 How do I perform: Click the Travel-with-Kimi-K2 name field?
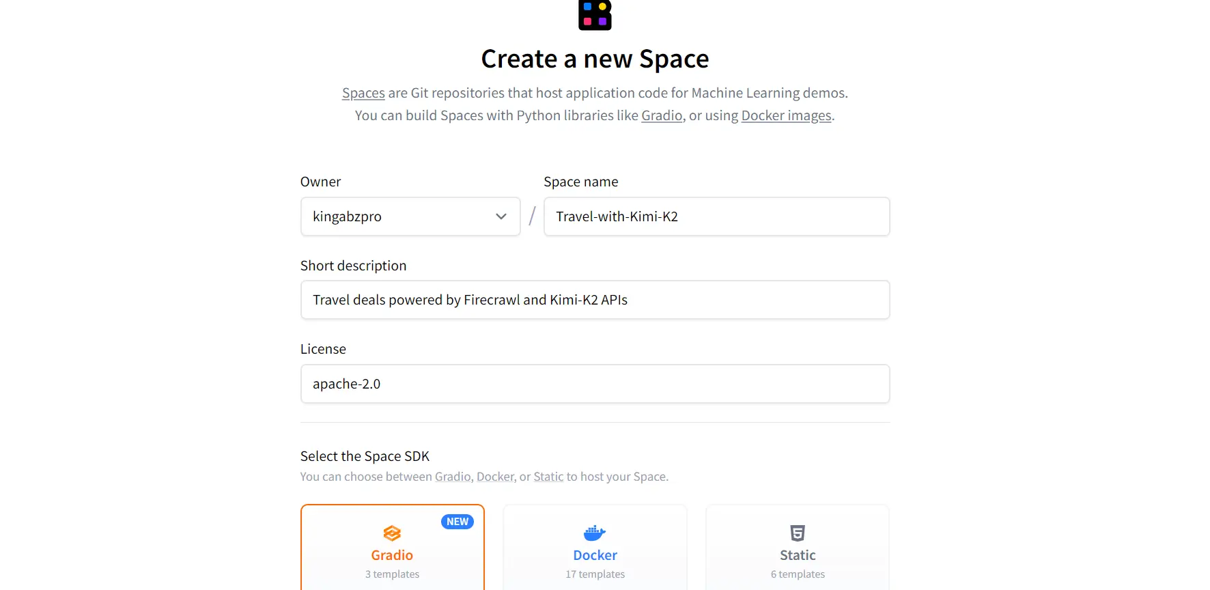point(716,216)
